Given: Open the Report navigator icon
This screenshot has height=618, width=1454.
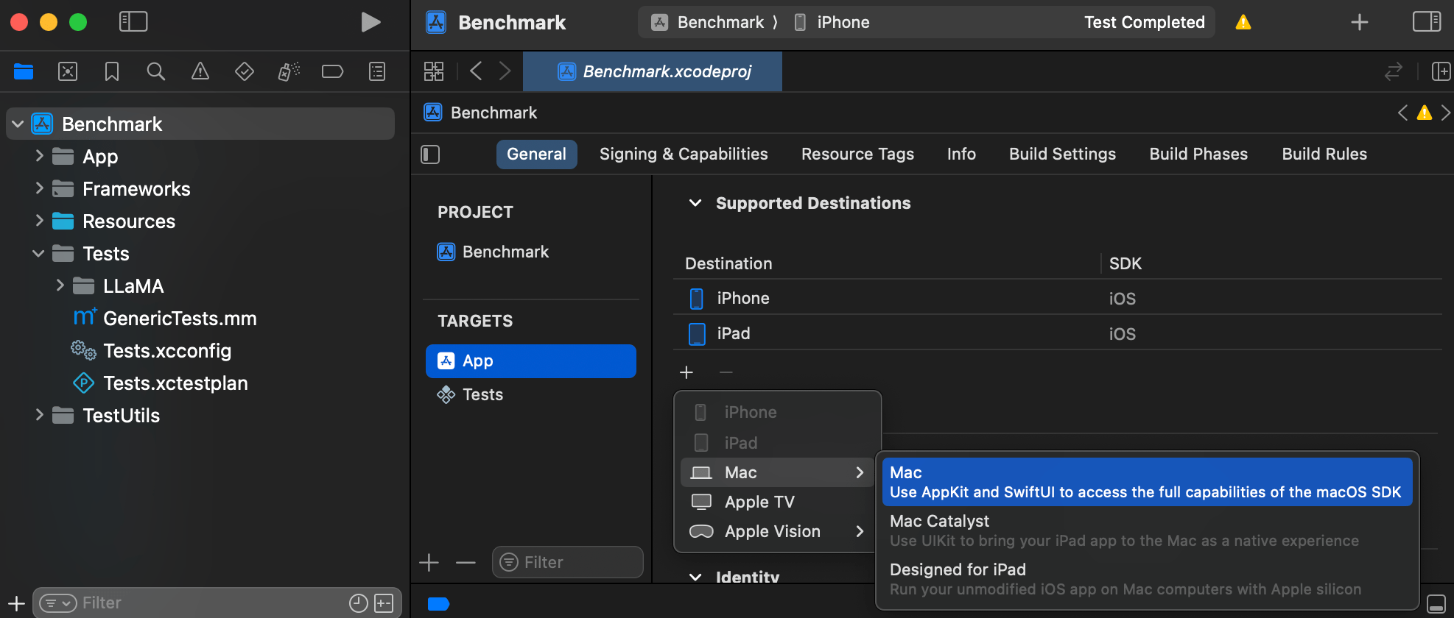Looking at the screenshot, I should tap(376, 71).
